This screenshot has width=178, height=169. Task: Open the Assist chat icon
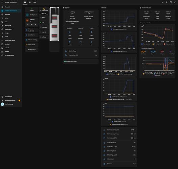tap(171, 2)
